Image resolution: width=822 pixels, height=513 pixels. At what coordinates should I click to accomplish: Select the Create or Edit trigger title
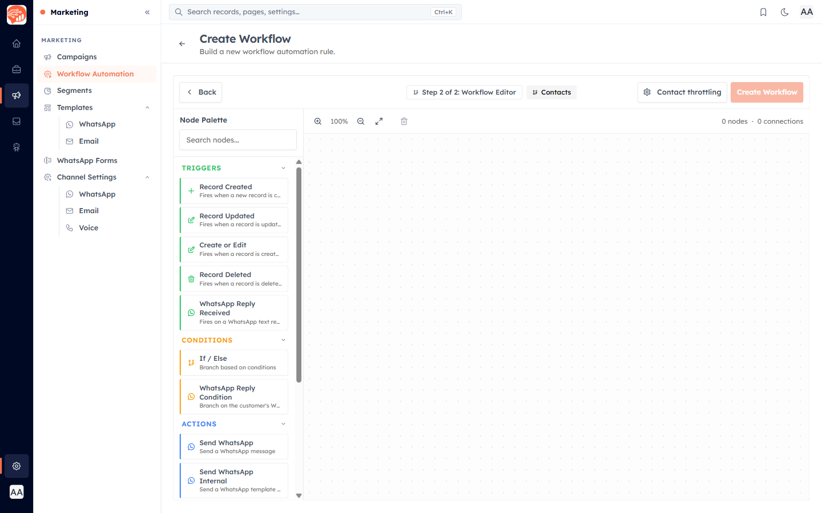tap(223, 245)
